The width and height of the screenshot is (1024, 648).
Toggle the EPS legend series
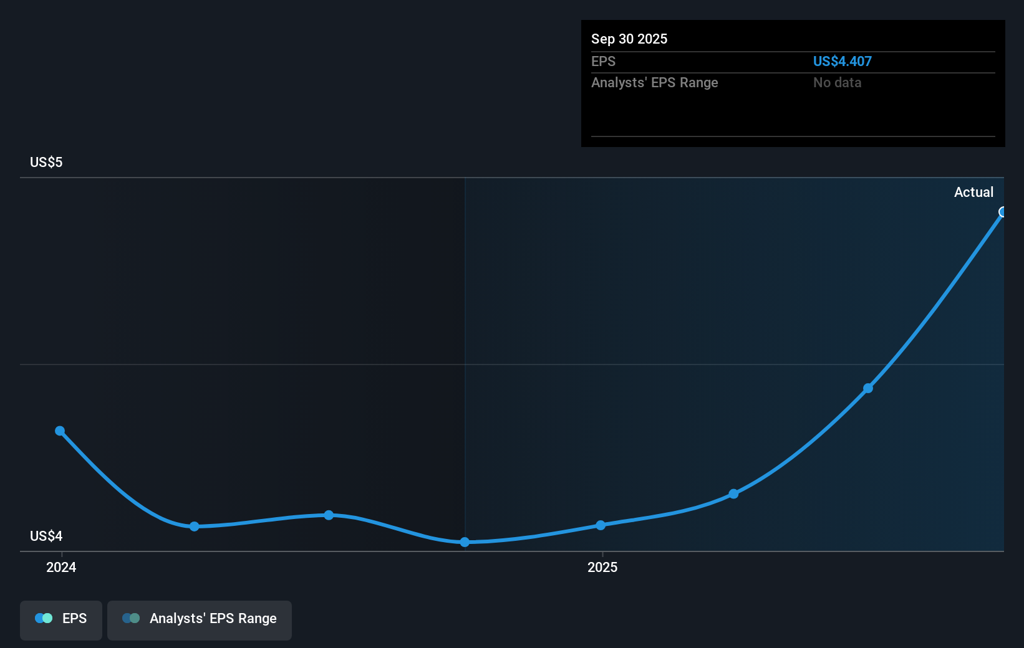click(61, 620)
